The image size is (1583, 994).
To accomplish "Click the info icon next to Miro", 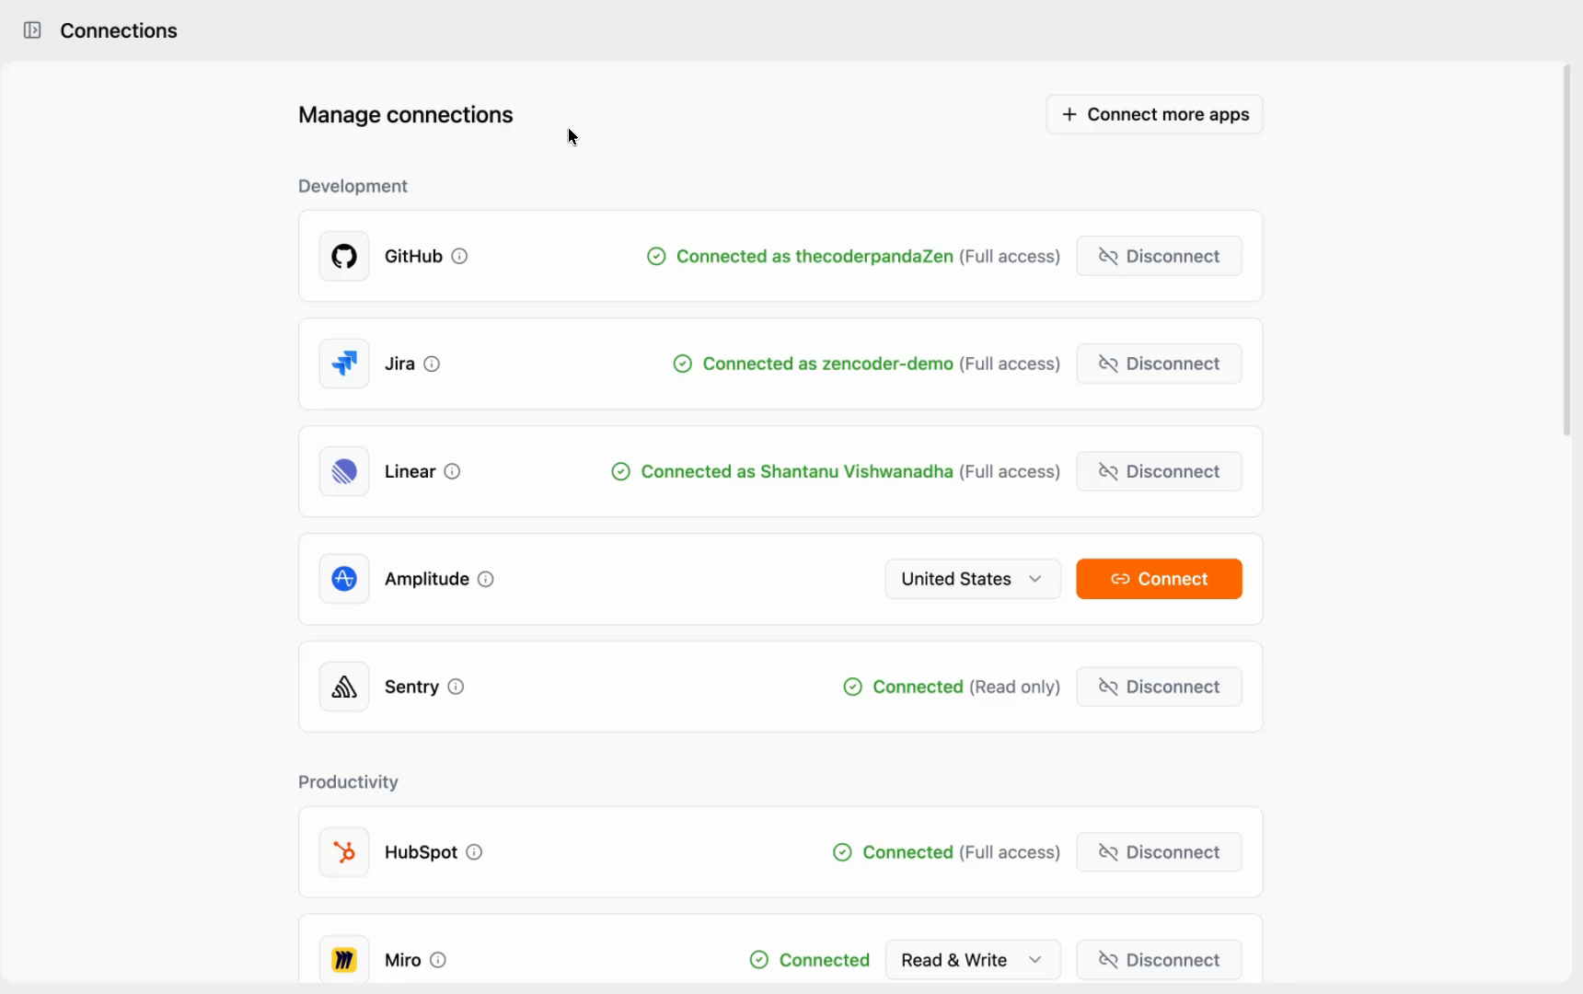I will 438,960.
